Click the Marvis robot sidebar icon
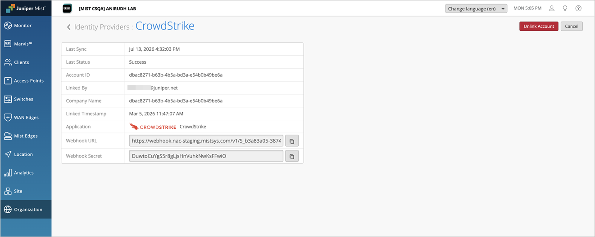This screenshot has width=595, height=237. click(8, 44)
